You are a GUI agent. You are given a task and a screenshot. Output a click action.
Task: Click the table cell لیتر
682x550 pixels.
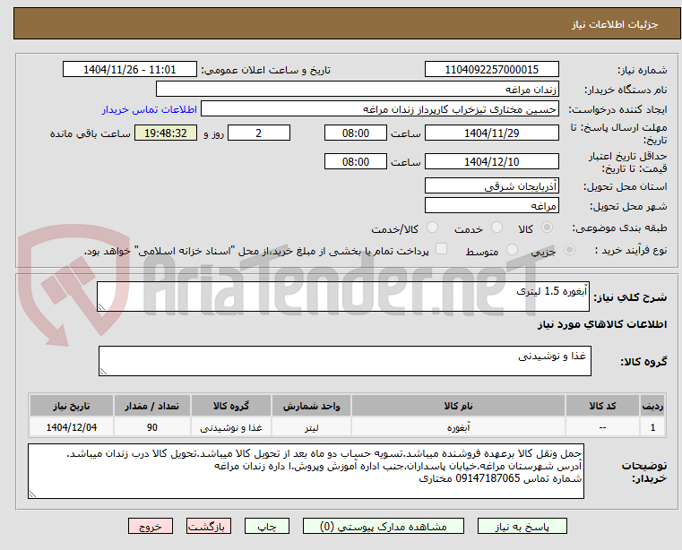click(311, 427)
